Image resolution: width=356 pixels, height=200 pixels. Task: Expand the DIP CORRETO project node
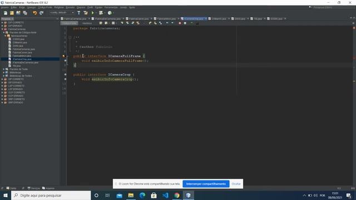click(2, 22)
